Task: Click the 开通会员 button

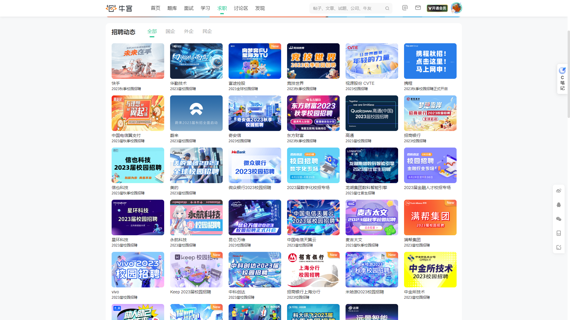Action: pos(437,8)
